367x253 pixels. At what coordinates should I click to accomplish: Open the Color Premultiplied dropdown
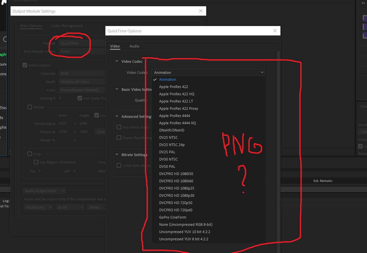[82, 90]
